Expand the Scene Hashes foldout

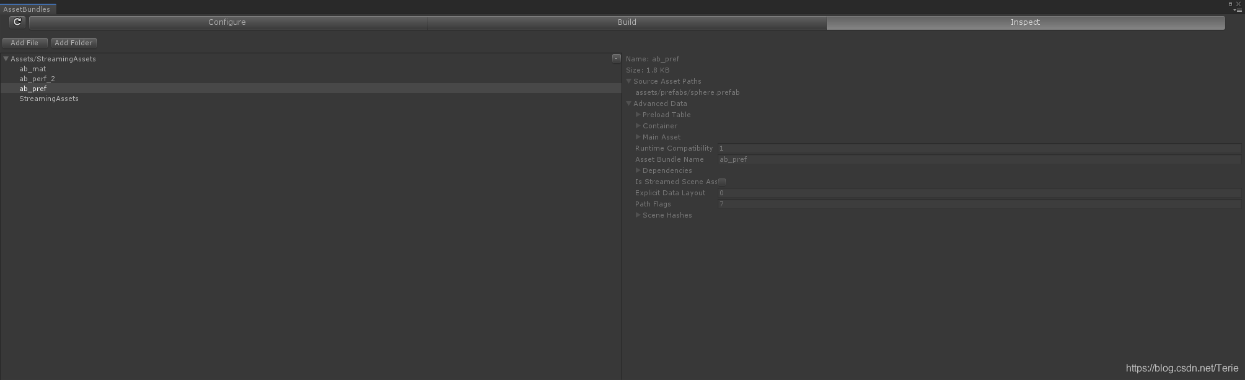[638, 215]
